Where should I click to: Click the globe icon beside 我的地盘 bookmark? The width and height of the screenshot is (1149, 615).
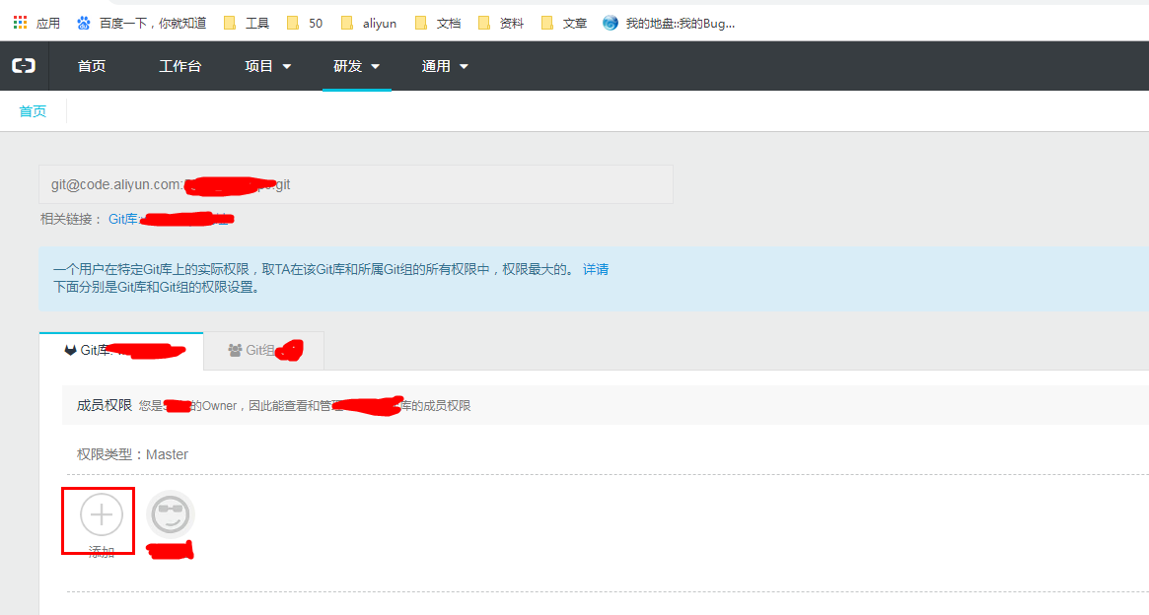point(610,22)
